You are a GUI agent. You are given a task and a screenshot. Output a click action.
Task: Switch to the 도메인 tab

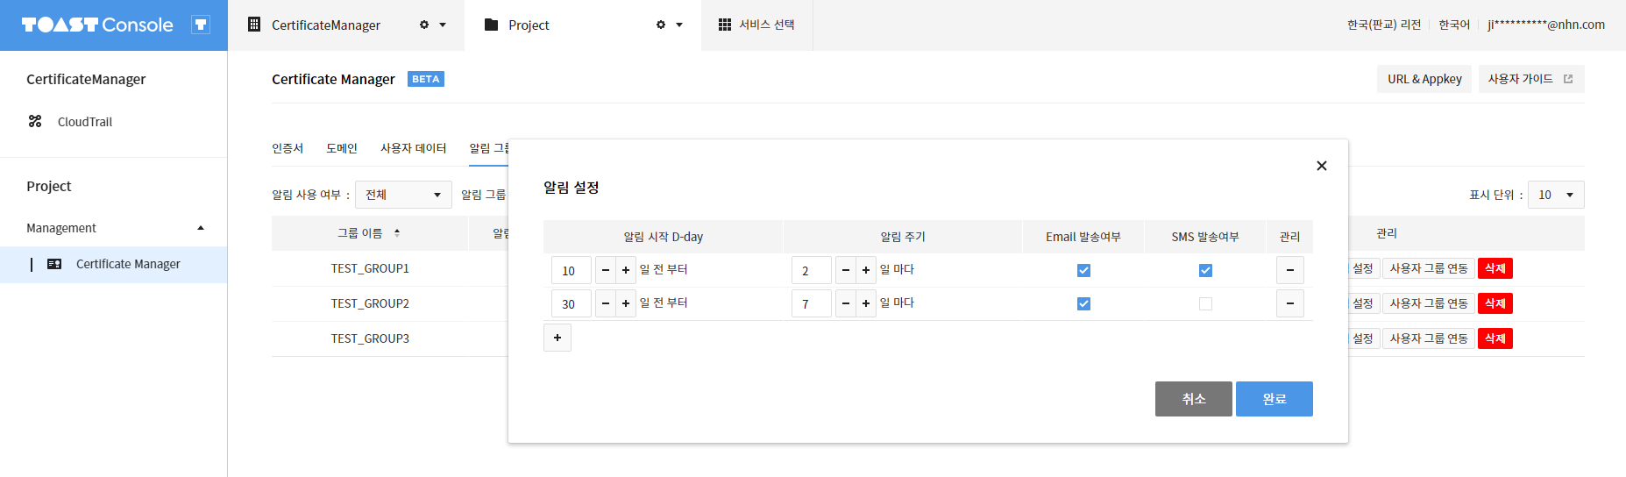[342, 148]
